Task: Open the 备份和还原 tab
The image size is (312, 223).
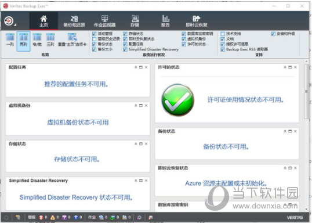Action: tap(74, 21)
